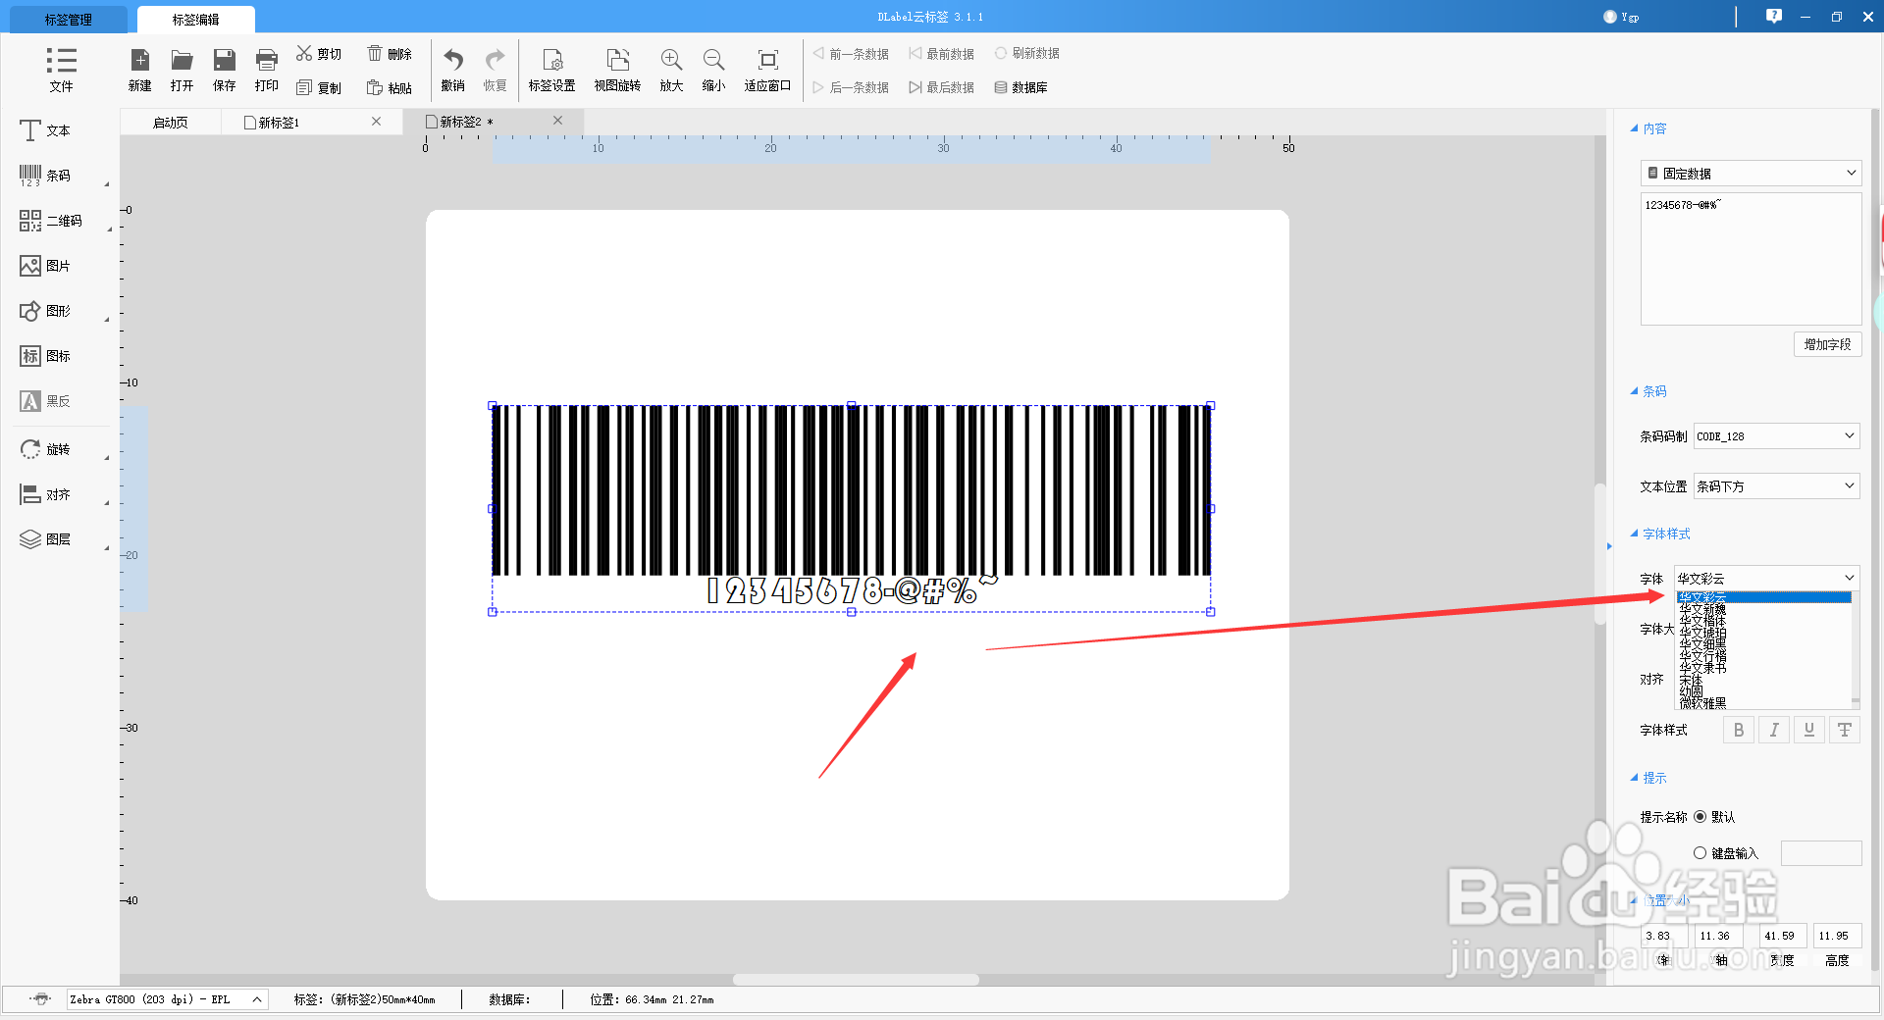1884x1020 pixels.
Task: Close the 新标签2 tab
Action: pyautogui.click(x=557, y=121)
